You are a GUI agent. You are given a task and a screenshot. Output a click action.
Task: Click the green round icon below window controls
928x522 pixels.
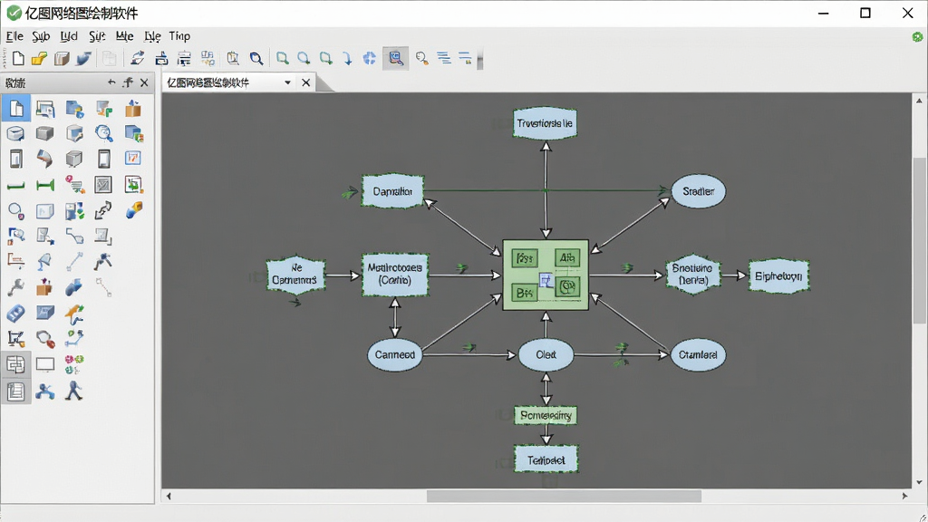coord(917,36)
